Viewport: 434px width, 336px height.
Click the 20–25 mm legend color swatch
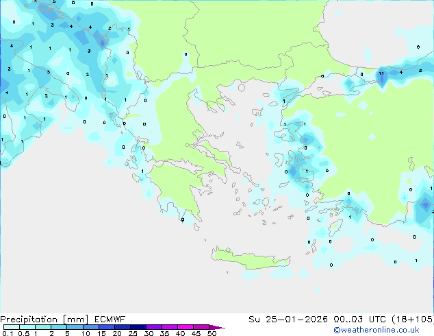122,327
